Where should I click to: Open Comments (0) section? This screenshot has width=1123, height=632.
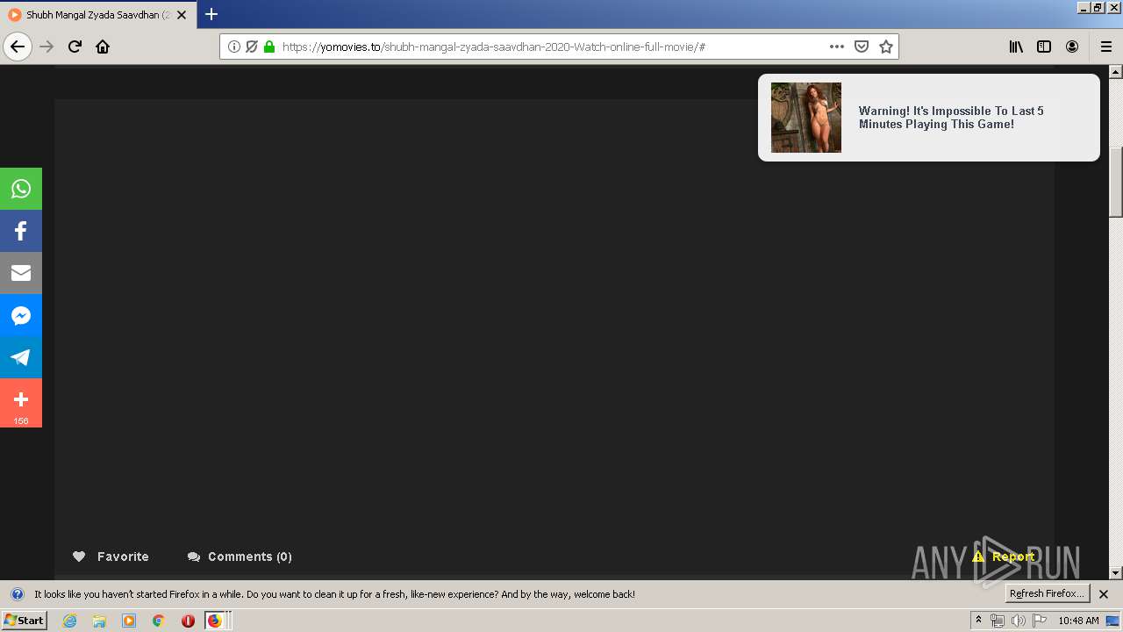click(240, 557)
